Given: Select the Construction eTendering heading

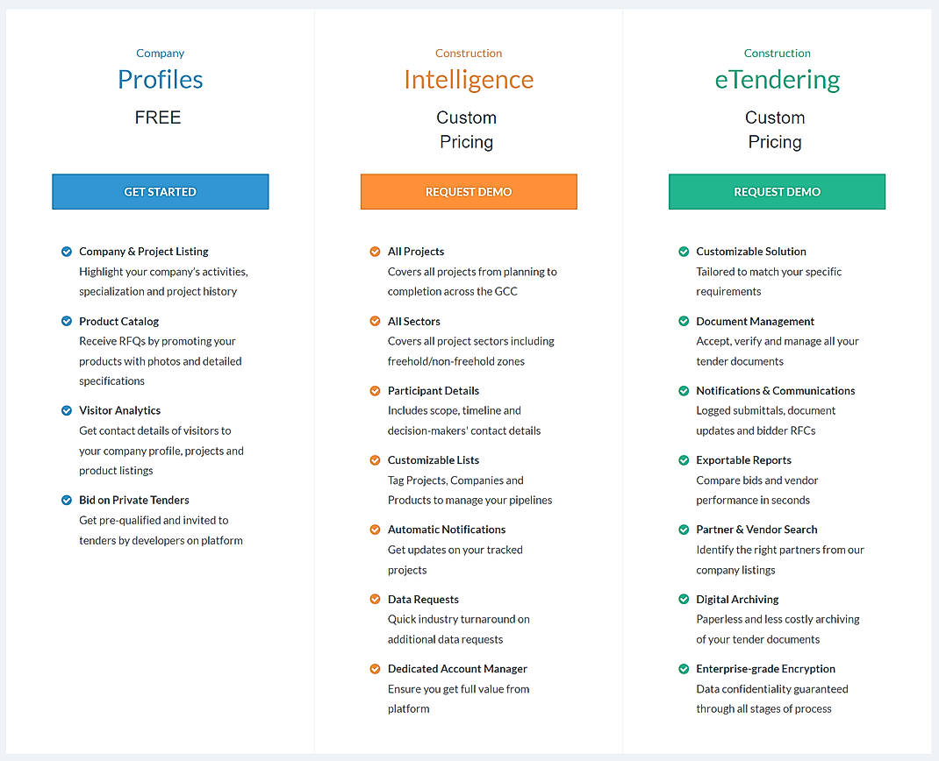Looking at the screenshot, I should click(x=777, y=79).
